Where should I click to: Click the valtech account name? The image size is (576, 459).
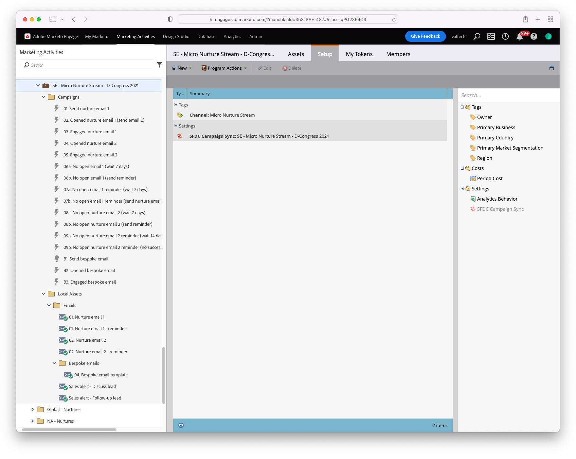[458, 36]
